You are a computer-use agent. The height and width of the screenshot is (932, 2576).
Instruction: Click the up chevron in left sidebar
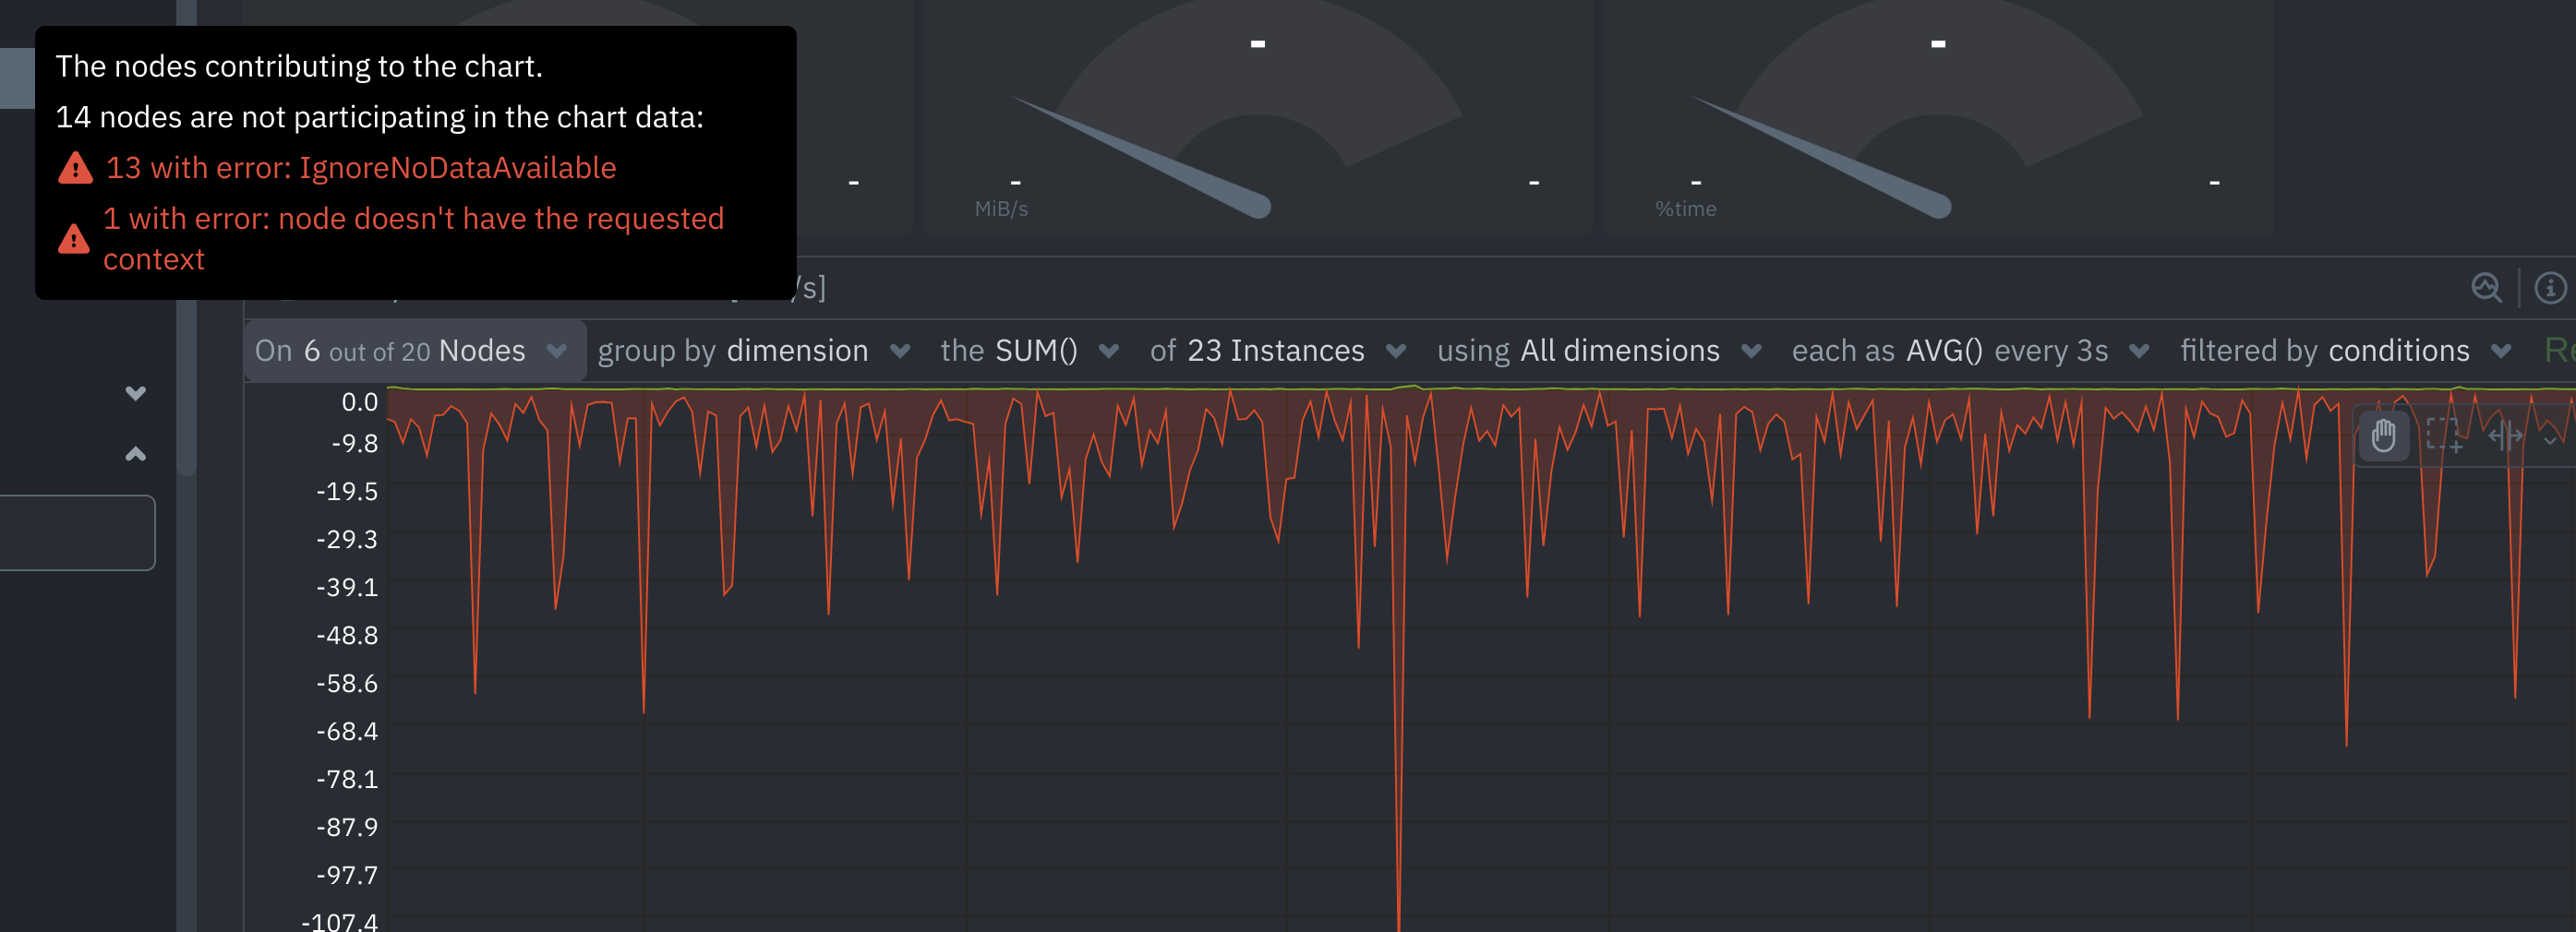tap(136, 455)
